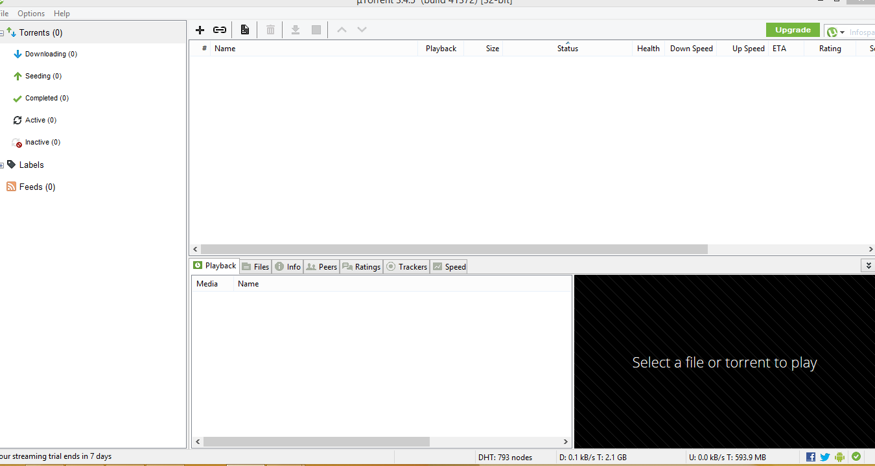Click the 'Select a file or torrent to play' video area
Image resolution: width=875 pixels, height=466 pixels.
coord(725,362)
